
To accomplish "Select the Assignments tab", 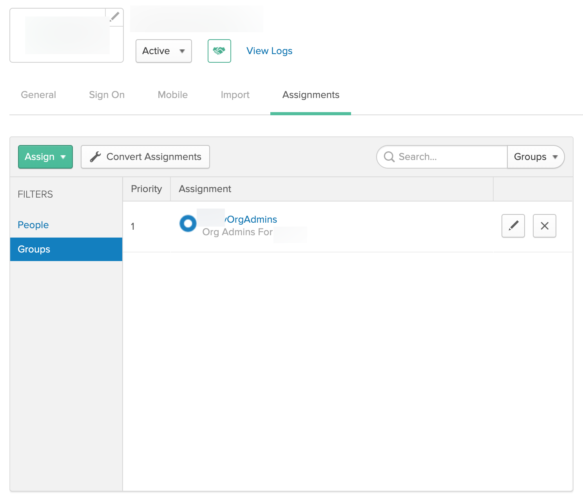I will 311,95.
